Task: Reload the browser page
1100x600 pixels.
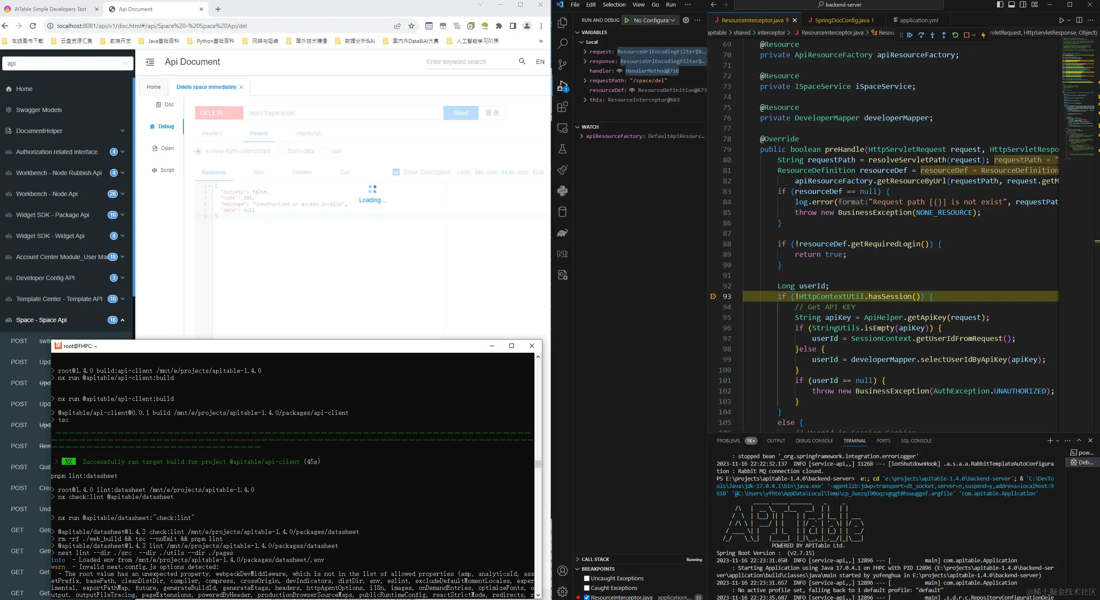Action: (x=33, y=26)
